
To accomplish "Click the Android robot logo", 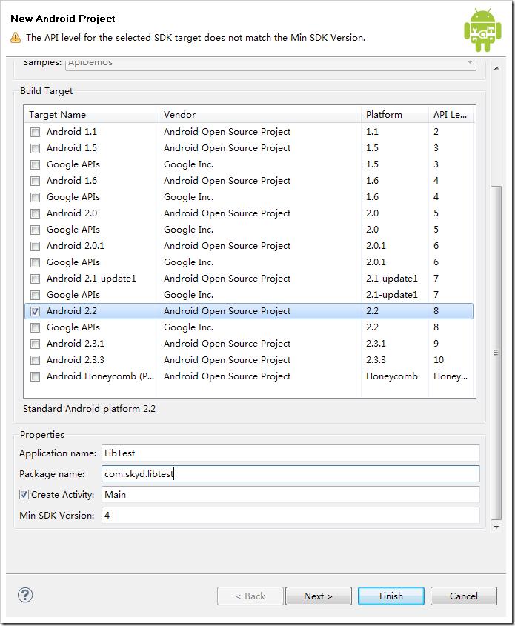I will click(482, 30).
